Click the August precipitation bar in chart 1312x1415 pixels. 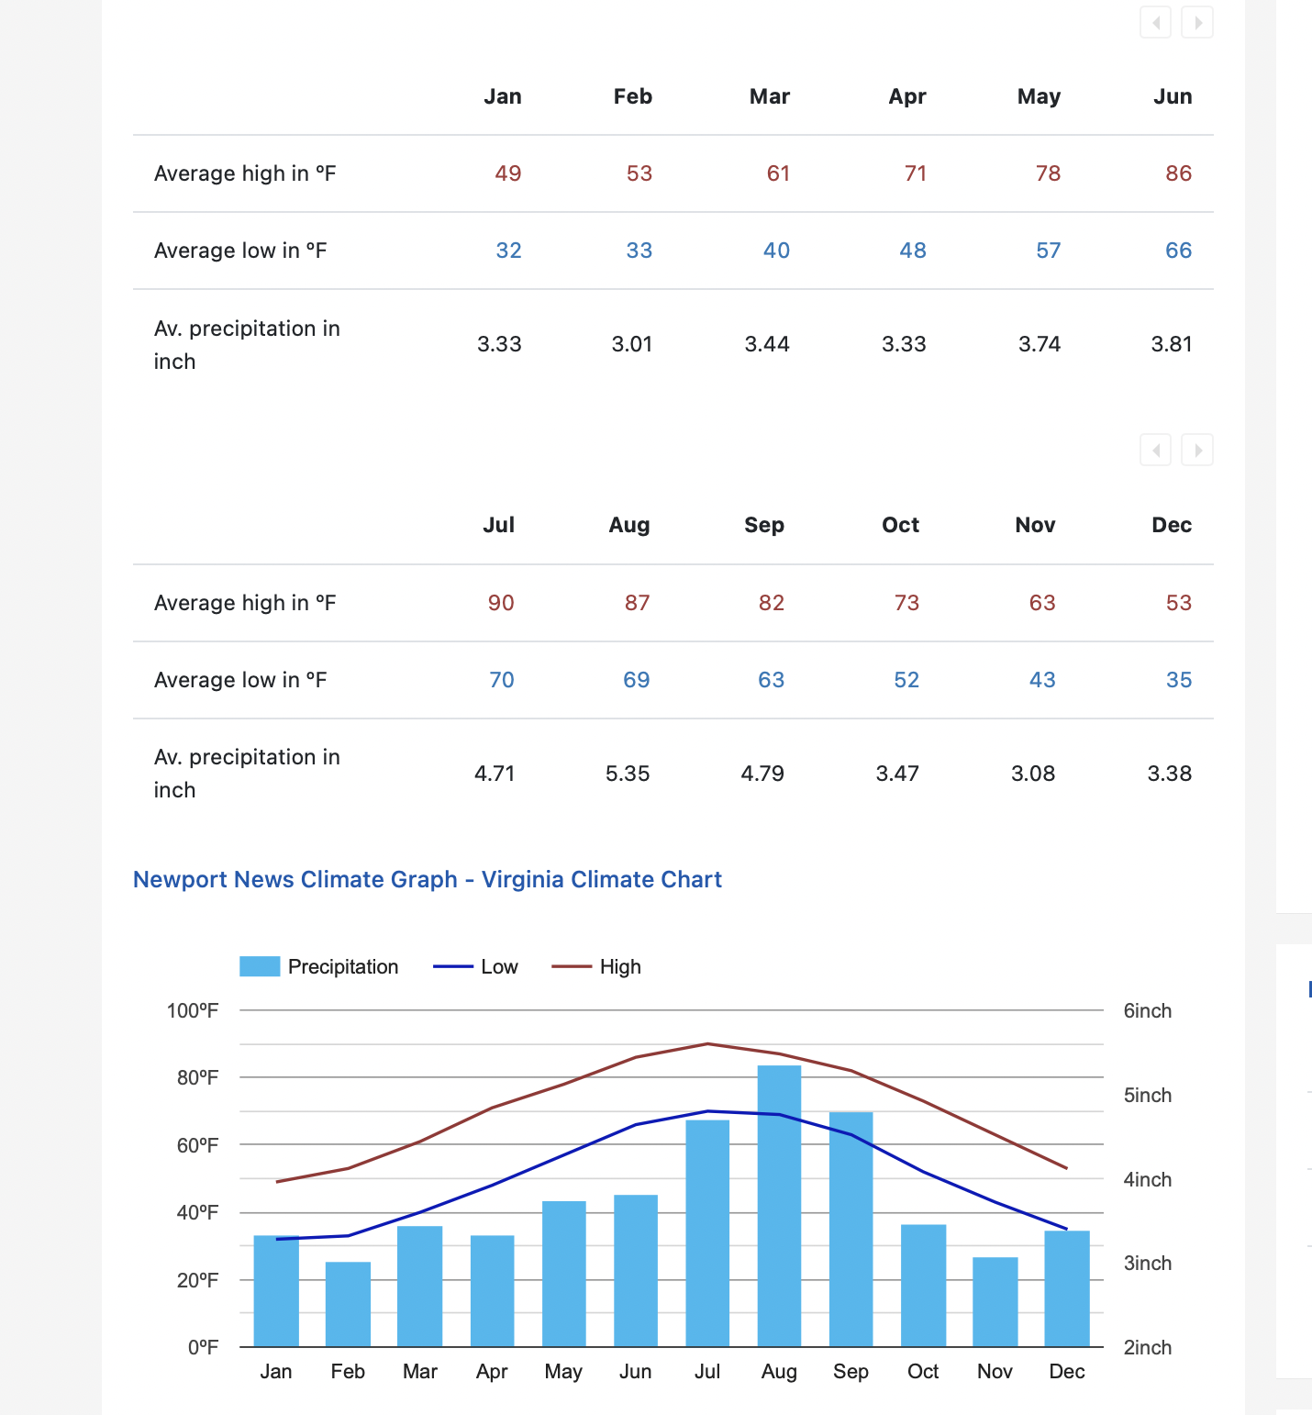779,1206
